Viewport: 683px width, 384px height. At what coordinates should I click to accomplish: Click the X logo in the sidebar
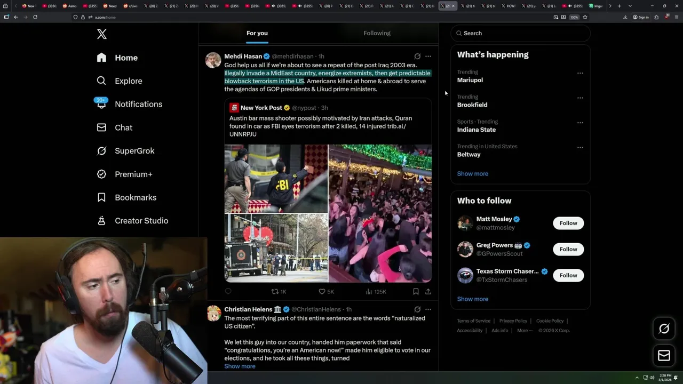pyautogui.click(x=102, y=34)
